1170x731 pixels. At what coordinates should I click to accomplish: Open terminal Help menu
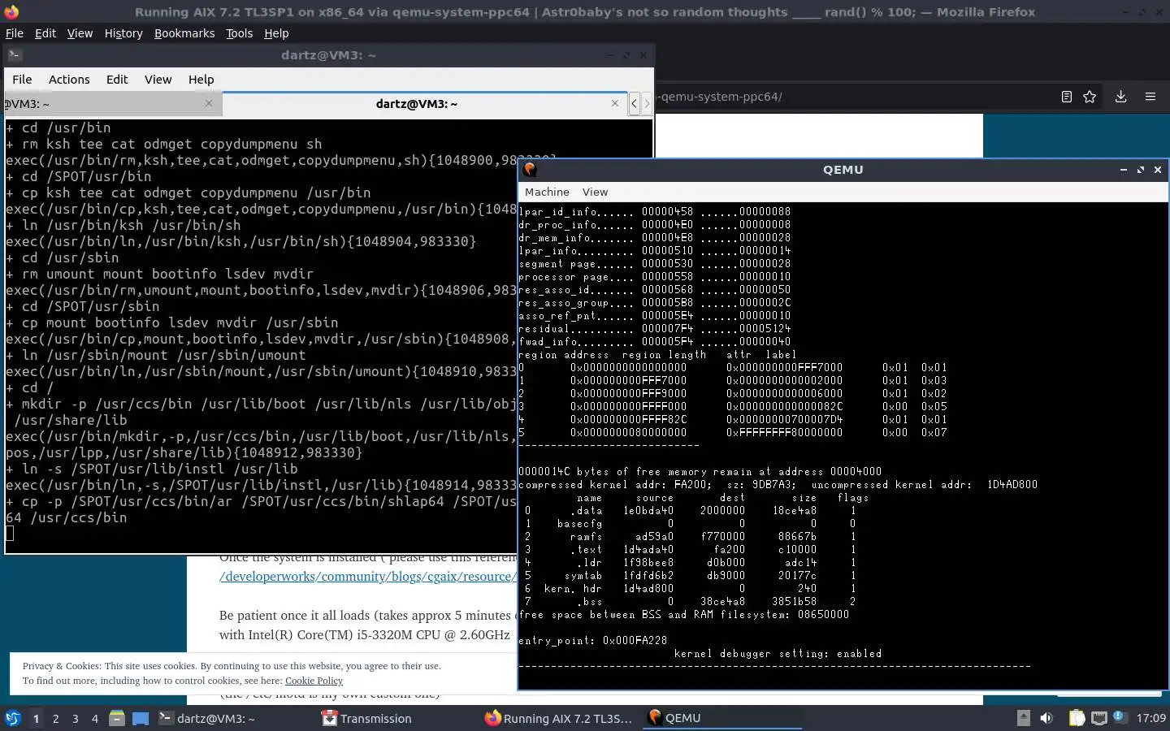tap(201, 80)
